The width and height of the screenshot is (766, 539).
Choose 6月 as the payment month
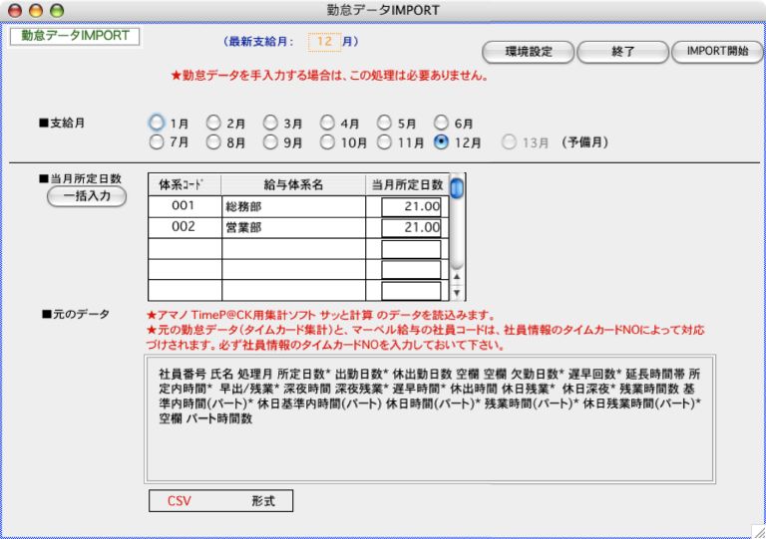tap(442, 123)
